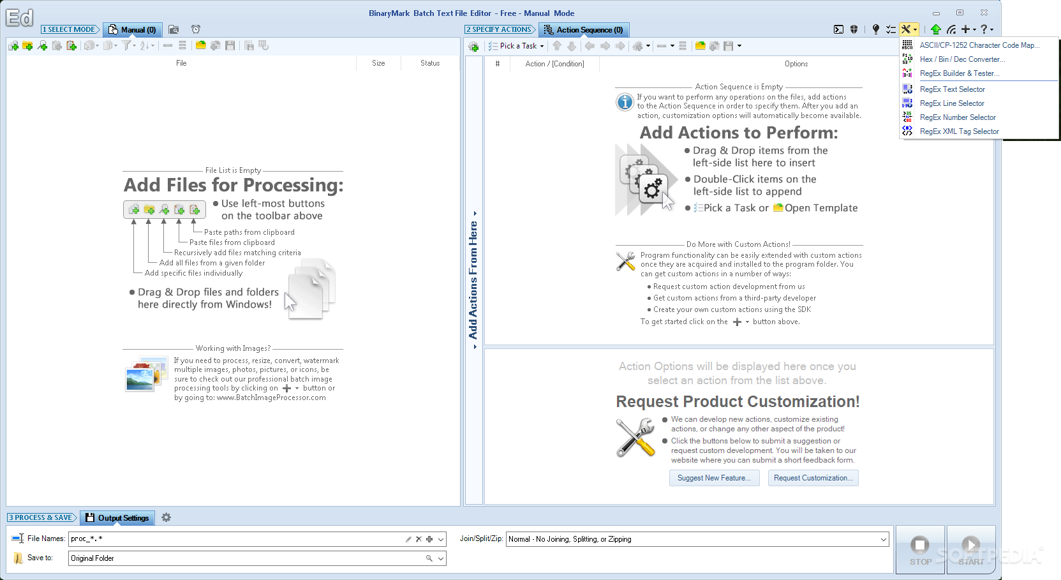1061x580 pixels.
Task: Click the 1 SELECT MODE label
Action: [x=70, y=29]
